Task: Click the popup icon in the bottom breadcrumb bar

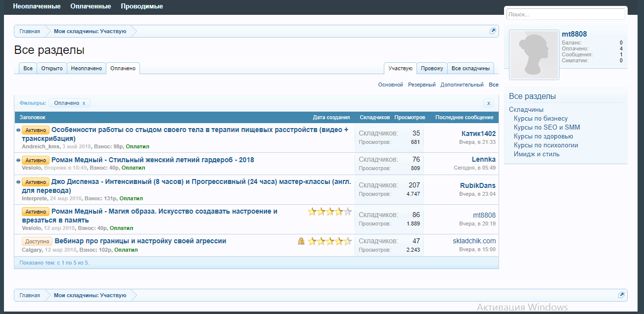Action: tap(621, 295)
